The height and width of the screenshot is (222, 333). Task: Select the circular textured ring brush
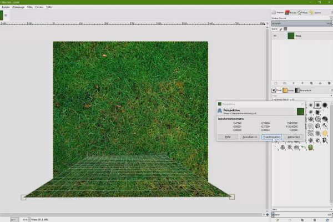coord(317,119)
